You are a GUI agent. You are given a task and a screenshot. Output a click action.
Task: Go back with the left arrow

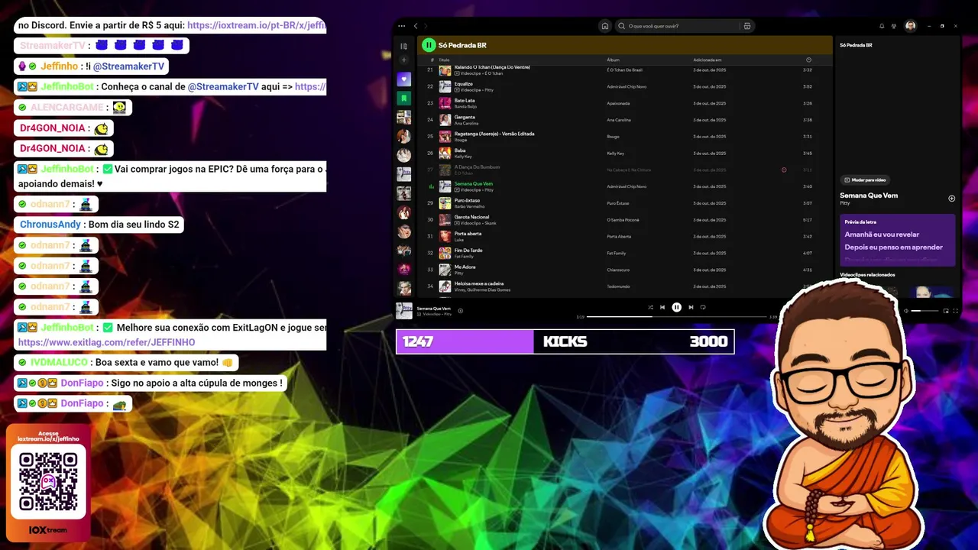click(416, 26)
